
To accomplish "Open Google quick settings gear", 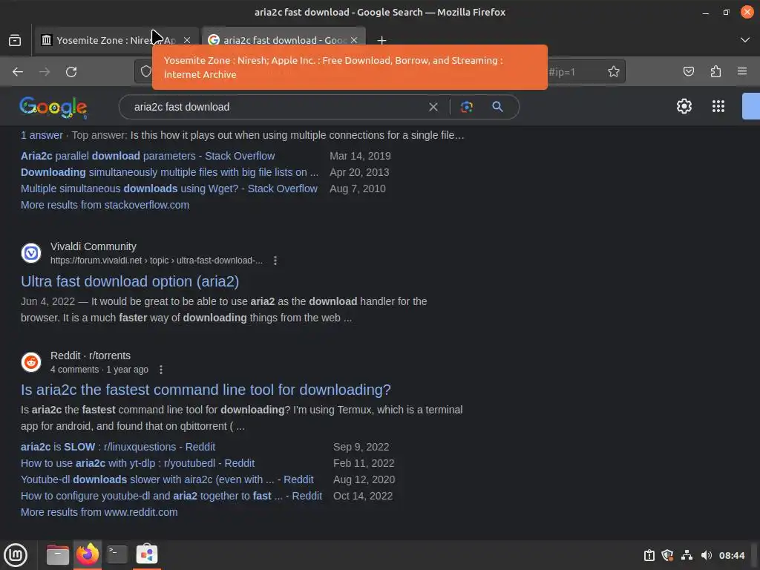I will pyautogui.click(x=684, y=106).
